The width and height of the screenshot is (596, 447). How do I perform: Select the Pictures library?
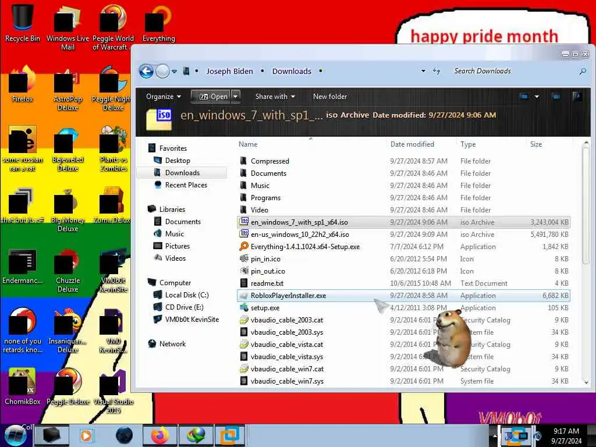pyautogui.click(x=177, y=246)
